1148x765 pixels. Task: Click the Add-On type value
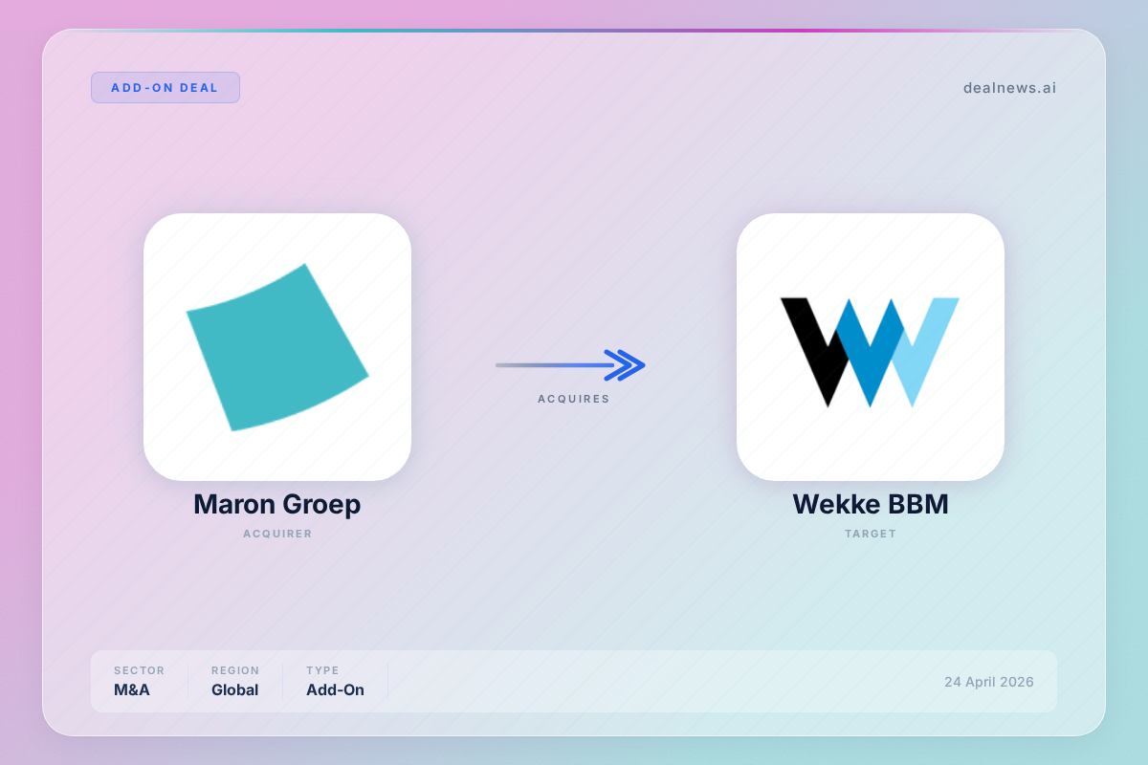tap(335, 689)
